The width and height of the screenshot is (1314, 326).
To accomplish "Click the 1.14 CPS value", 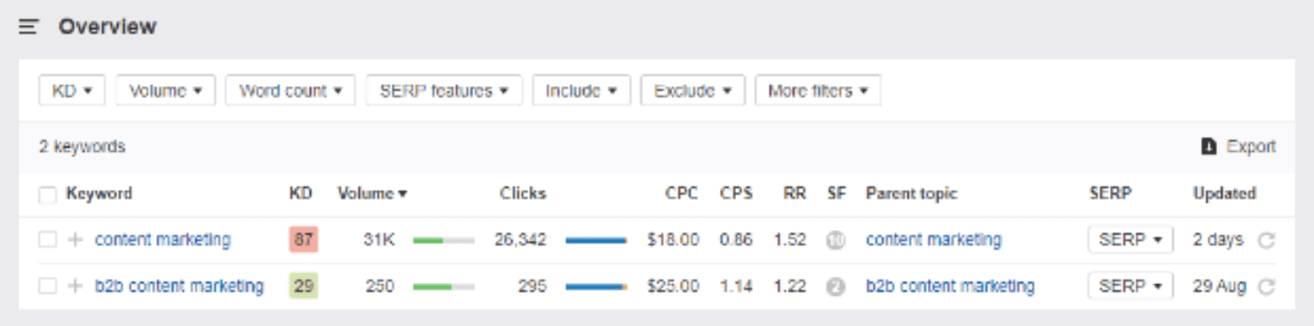I will [736, 286].
